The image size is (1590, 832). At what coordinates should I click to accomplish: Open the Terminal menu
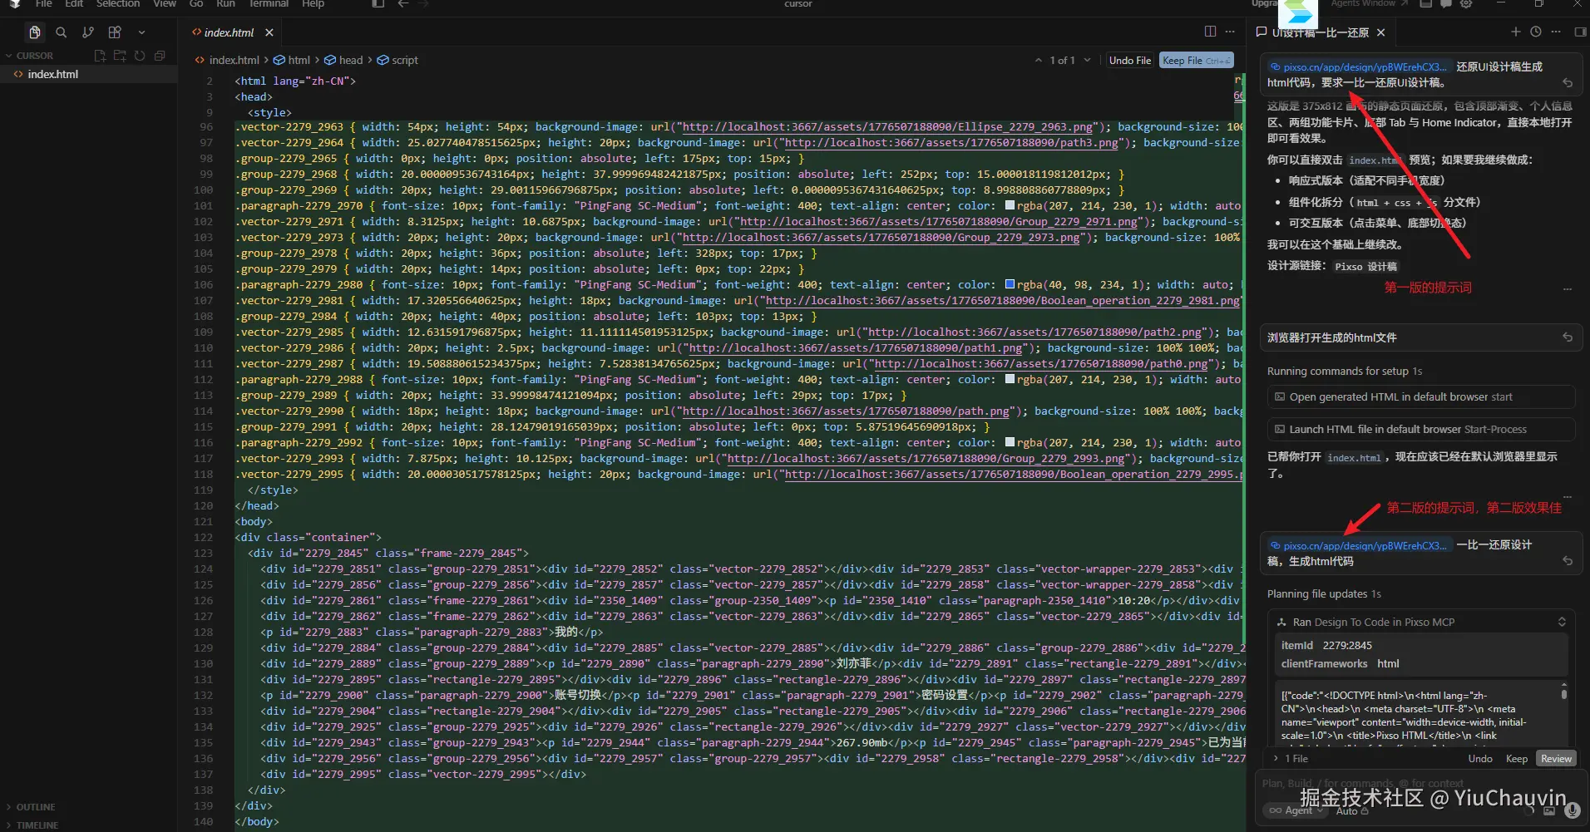coord(269,4)
